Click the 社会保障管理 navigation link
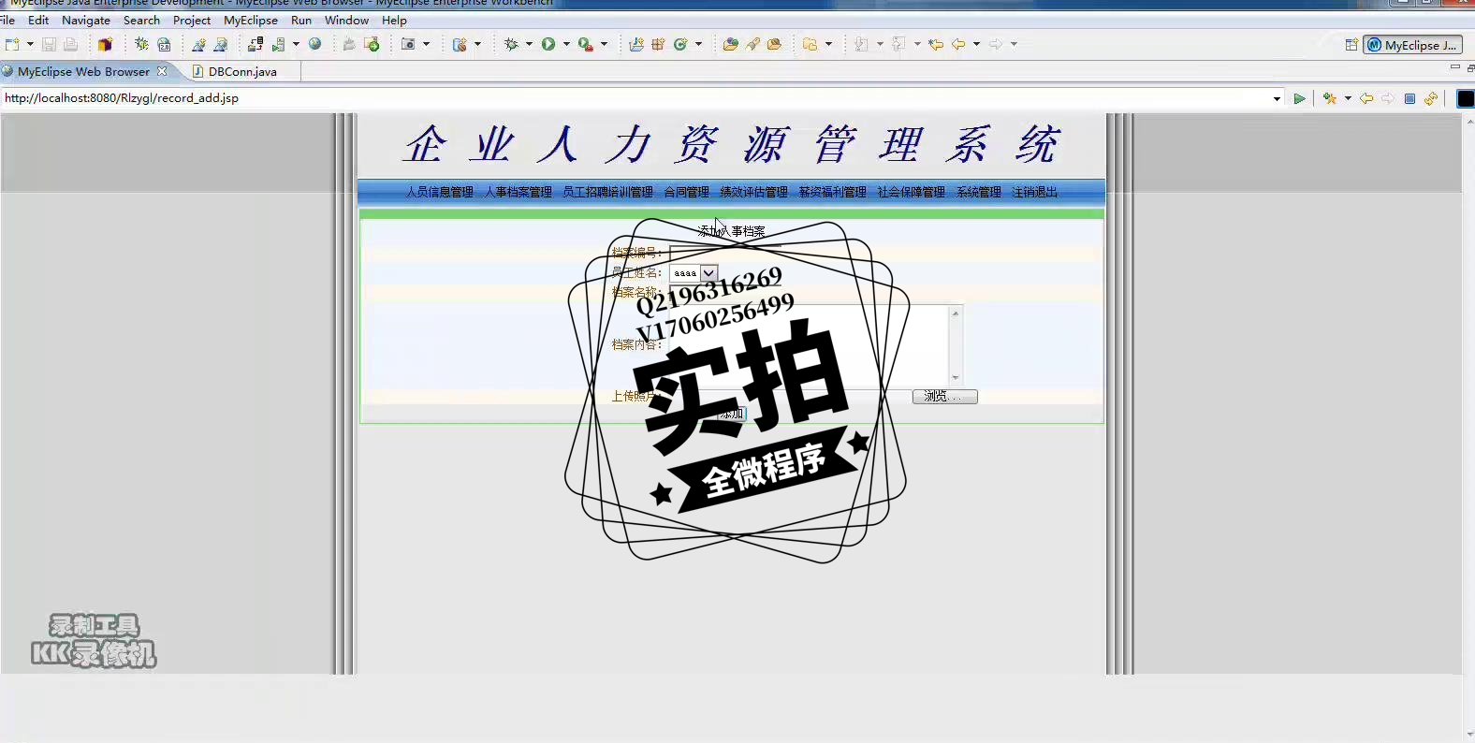 click(x=911, y=192)
